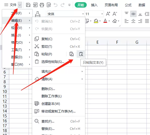Click the align right icon
Viewport: 150px width, 135px height.
(x=140, y=21)
